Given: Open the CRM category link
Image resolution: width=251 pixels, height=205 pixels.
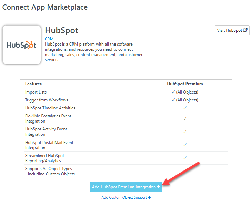Looking at the screenshot, I should coord(49,39).
